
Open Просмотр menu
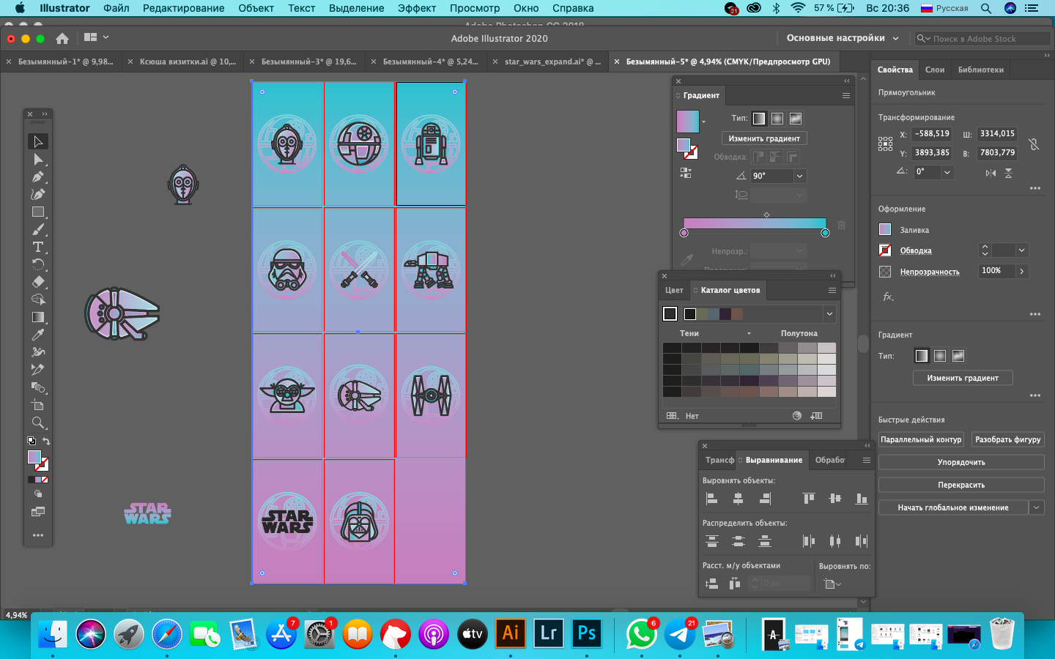coord(475,8)
